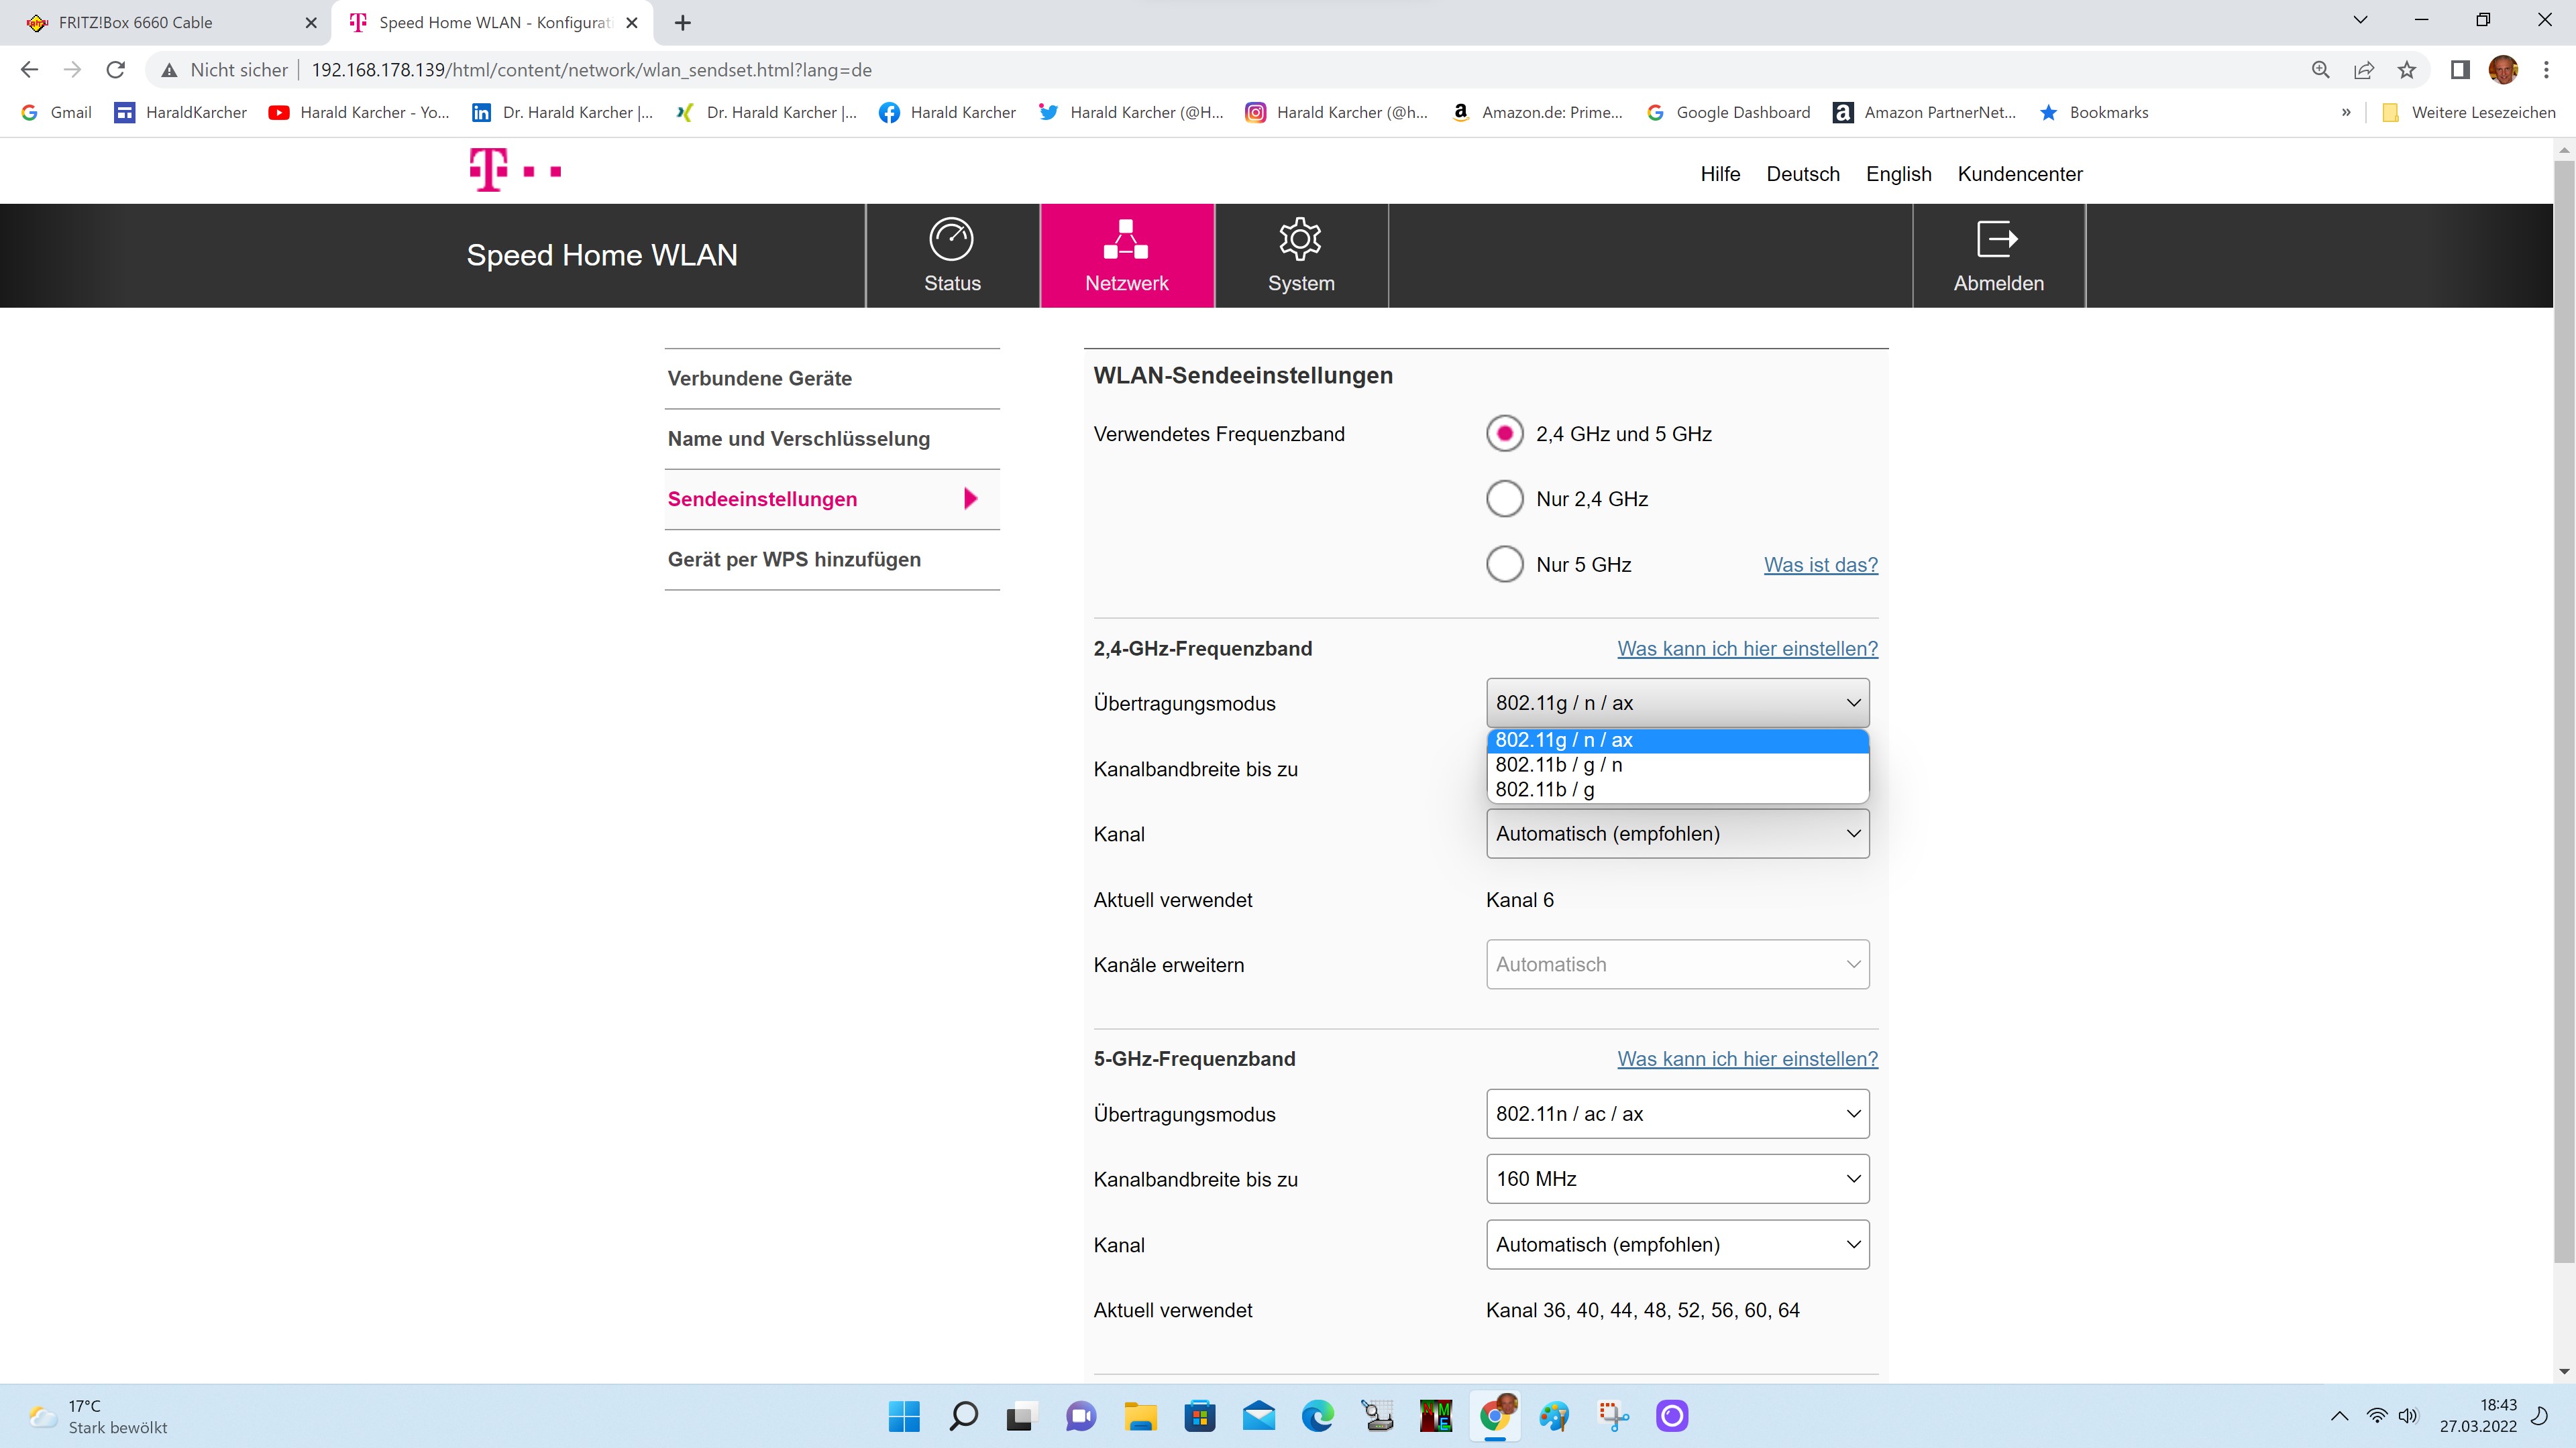Select Nur 5 GHz radio option
This screenshot has height=1448, width=2576.
(x=1504, y=564)
